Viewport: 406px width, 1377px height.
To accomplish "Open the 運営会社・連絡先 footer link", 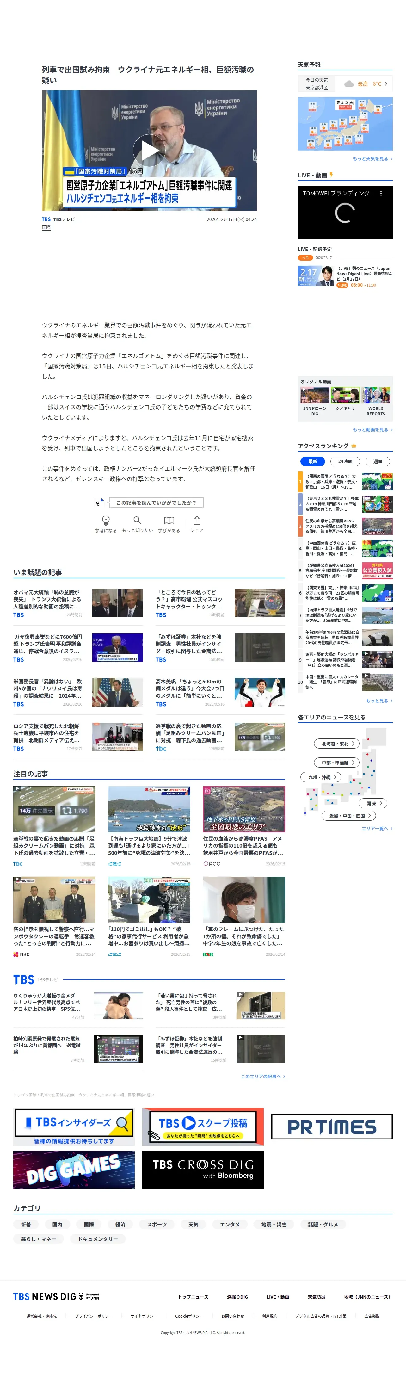I will point(42,1316).
